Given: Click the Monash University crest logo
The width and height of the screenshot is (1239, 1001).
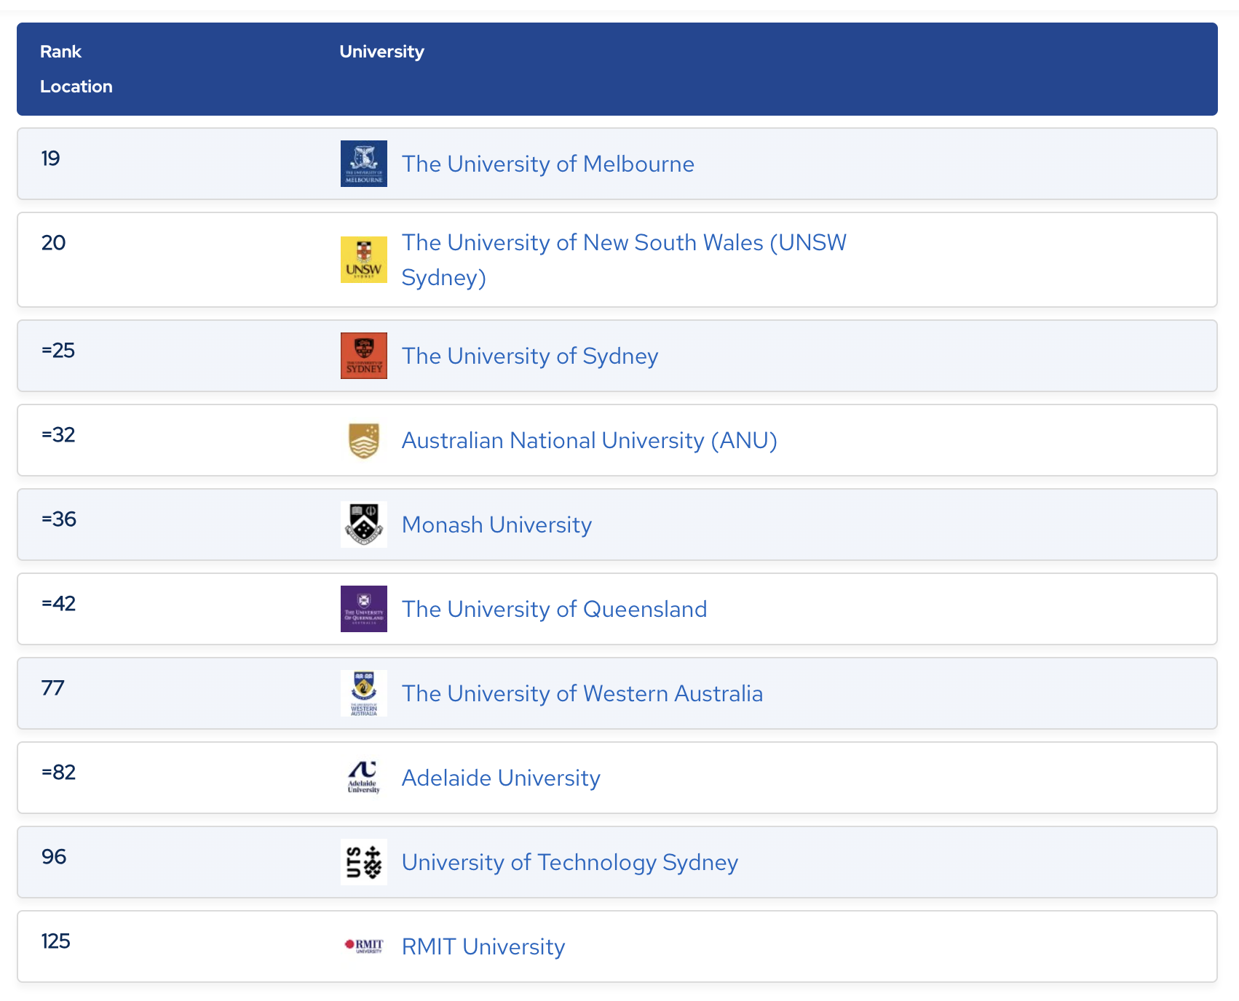Looking at the screenshot, I should [x=363, y=525].
